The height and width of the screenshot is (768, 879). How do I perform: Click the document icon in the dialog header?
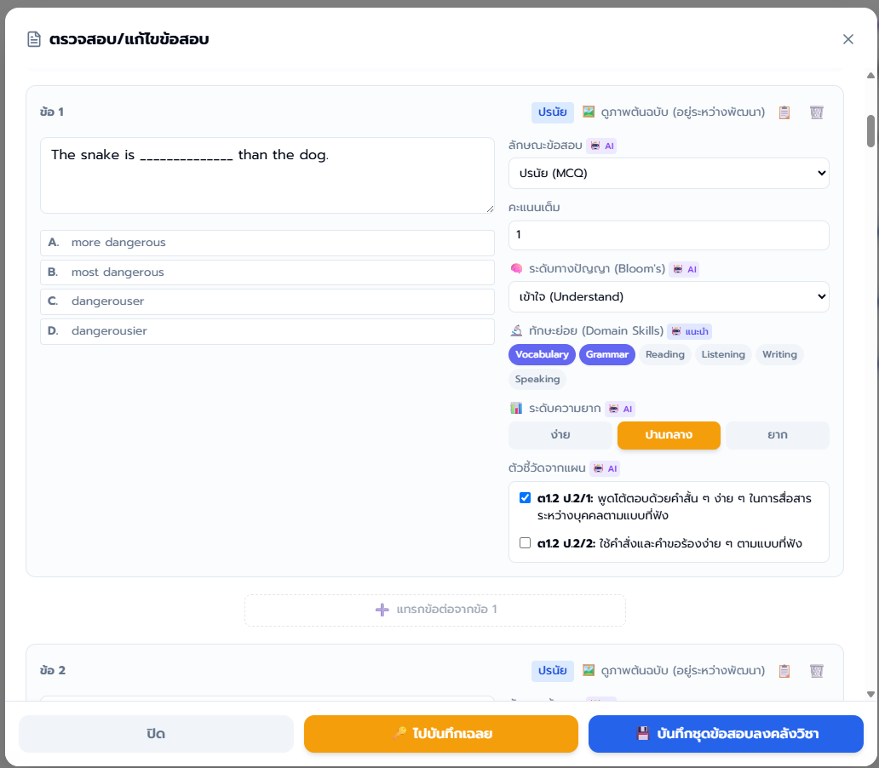(34, 39)
